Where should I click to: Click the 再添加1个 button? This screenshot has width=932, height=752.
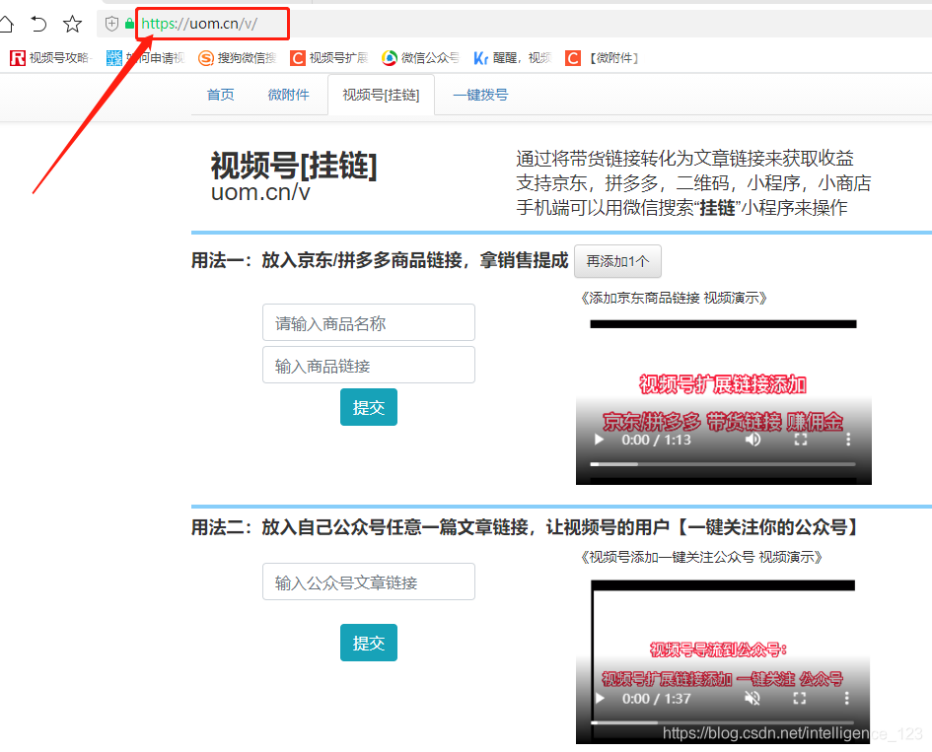click(617, 261)
